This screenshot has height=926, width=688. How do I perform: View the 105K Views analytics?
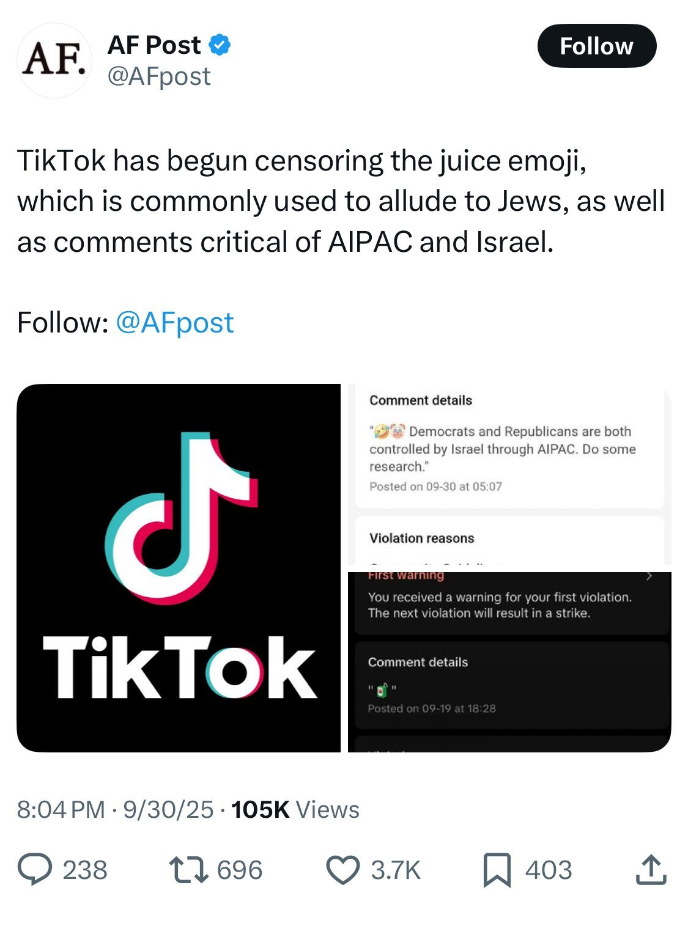tap(295, 809)
